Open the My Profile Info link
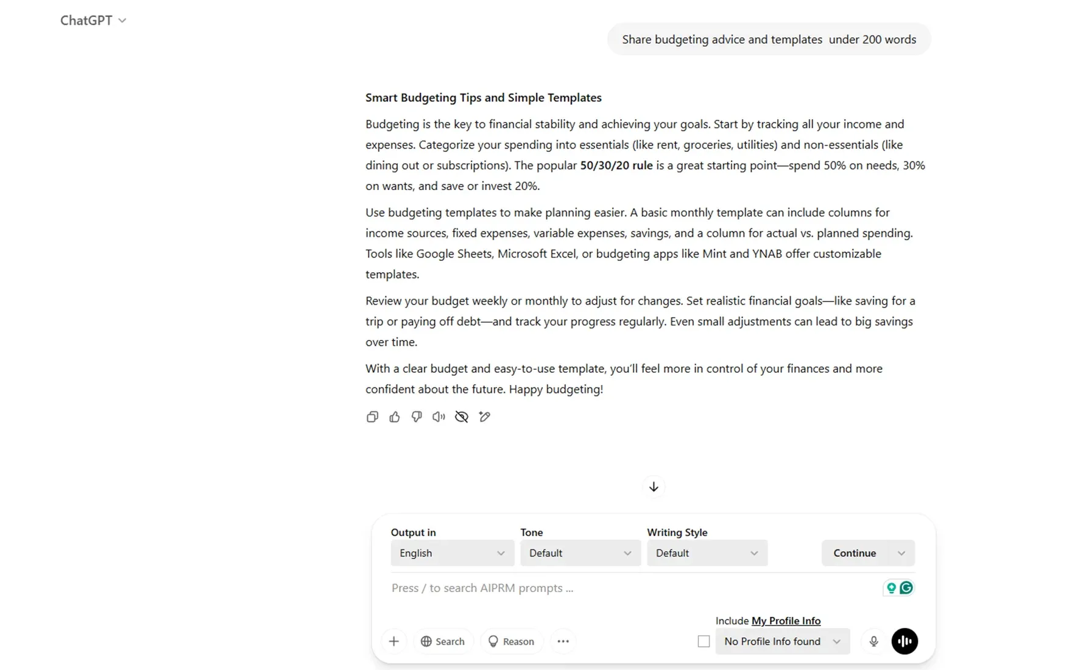The height and width of the screenshot is (670, 1072). point(786,621)
